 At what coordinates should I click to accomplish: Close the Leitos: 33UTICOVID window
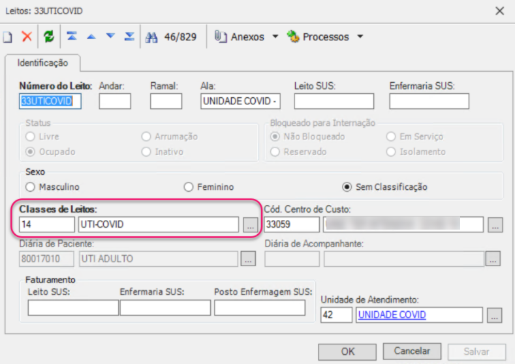[x=499, y=11]
